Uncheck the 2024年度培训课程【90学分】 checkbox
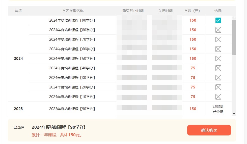This screenshot has height=144, width=247. (x=218, y=20)
